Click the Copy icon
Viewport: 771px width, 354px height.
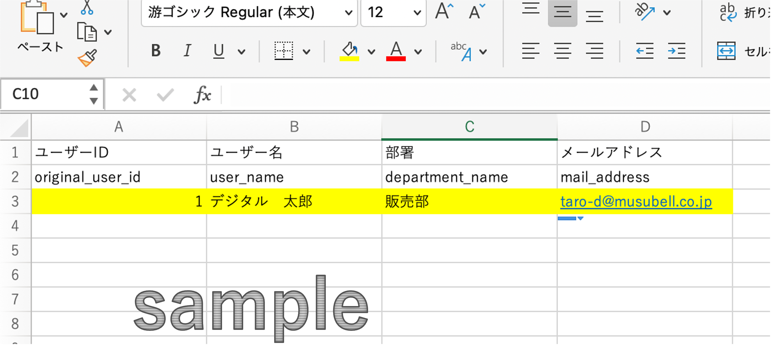[x=86, y=32]
